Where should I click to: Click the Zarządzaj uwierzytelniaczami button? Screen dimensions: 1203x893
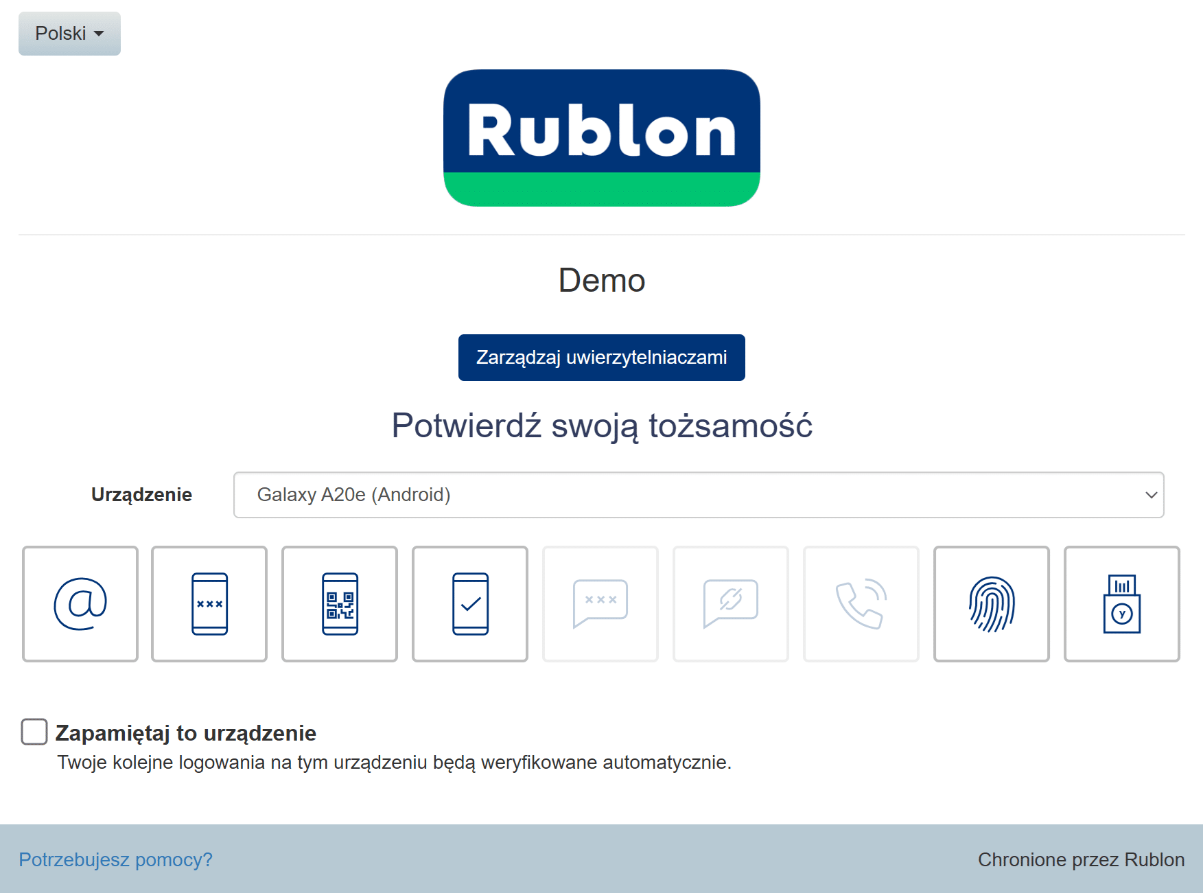601,358
